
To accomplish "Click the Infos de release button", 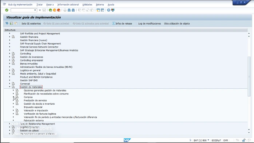I will [x=122, y=24].
